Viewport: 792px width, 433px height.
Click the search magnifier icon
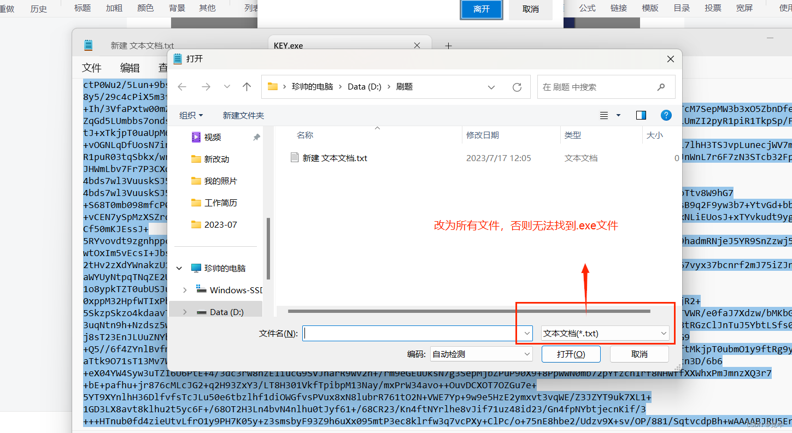(x=660, y=87)
